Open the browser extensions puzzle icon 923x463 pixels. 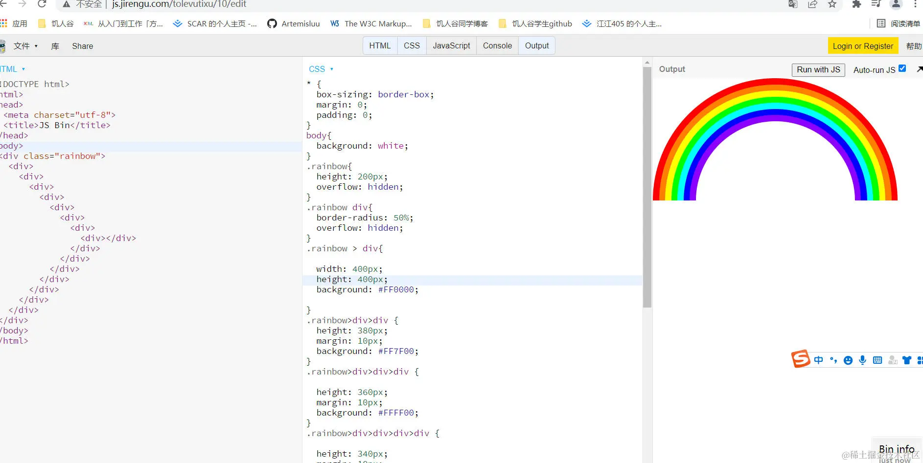point(856,4)
